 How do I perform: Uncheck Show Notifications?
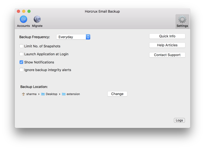[x=21, y=62]
